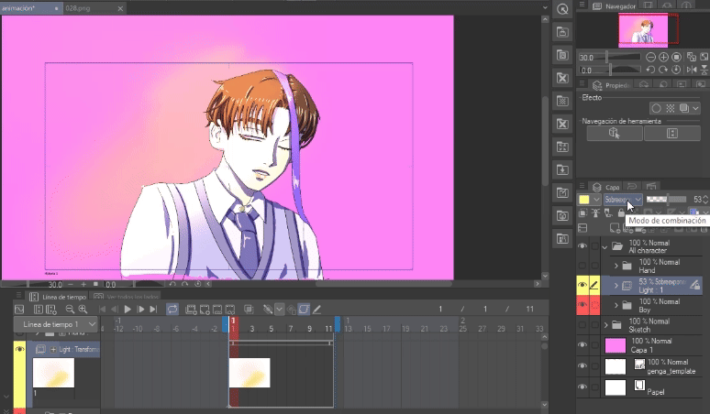Flip canvas horizontally in Navegador
Viewport: 710px width, 414px height.
point(692,70)
